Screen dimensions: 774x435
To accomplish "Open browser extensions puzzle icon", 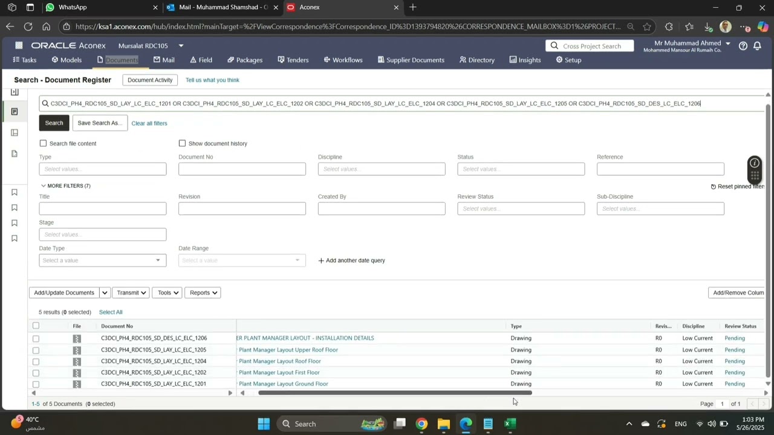I will coord(669,27).
